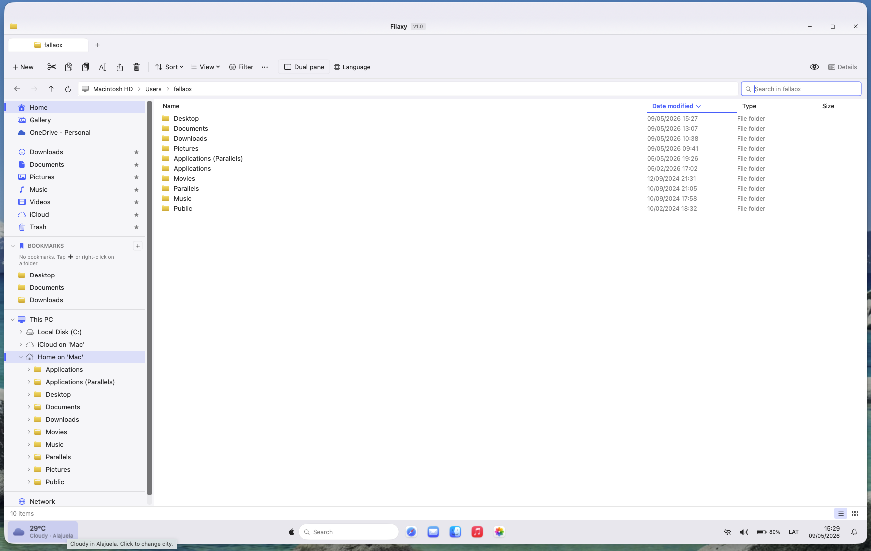This screenshot has width=871, height=551.
Task: Click the Paste clipboard icon
Action: tap(86, 67)
